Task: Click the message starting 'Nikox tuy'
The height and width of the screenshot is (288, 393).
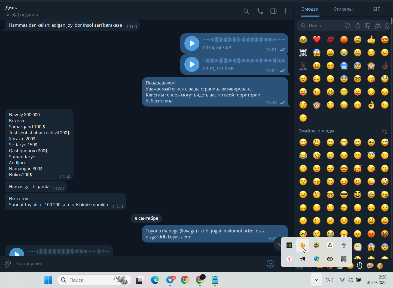Action: [66, 202]
